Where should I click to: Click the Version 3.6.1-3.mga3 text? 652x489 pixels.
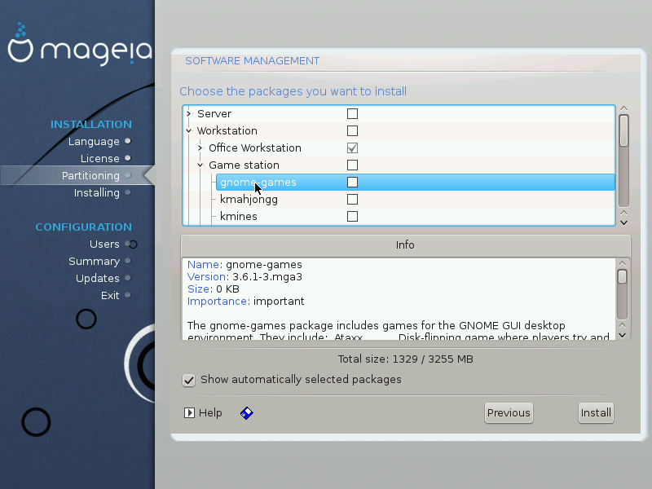(244, 277)
